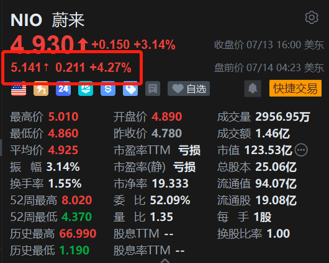
Task: Click the blue price tag icon
Action: point(130,88)
